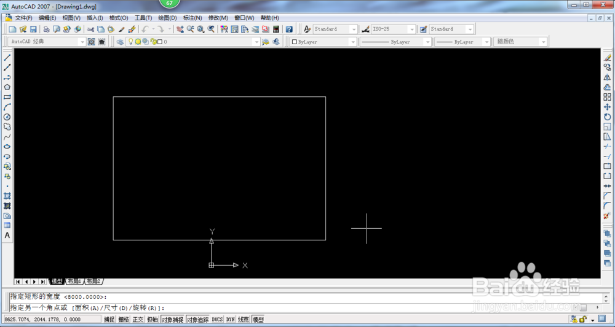
Task: Open the Layer Properties Manager
Action: coord(120,42)
